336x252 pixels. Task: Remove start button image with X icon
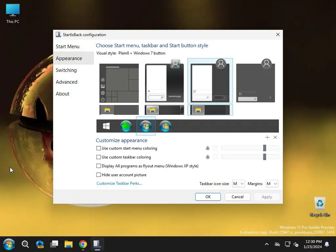click(x=275, y=137)
